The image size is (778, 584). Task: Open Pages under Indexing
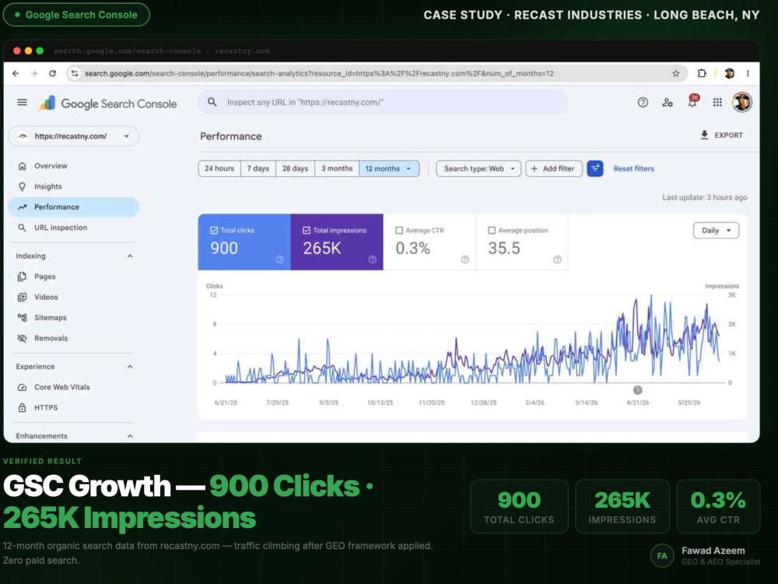pyautogui.click(x=73, y=276)
